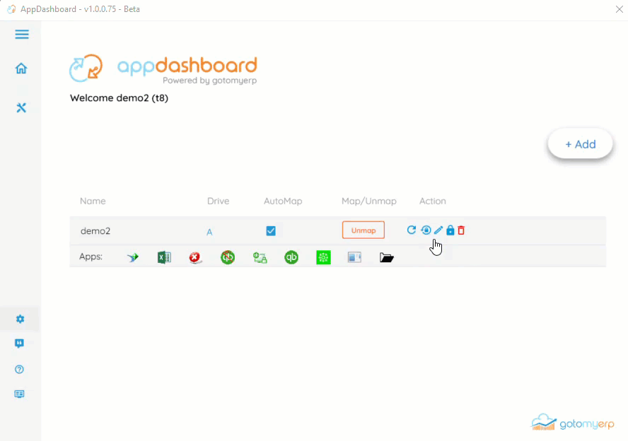The width and height of the screenshot is (628, 441).
Task: Open the tools wrench sidebar icon
Action: click(21, 107)
